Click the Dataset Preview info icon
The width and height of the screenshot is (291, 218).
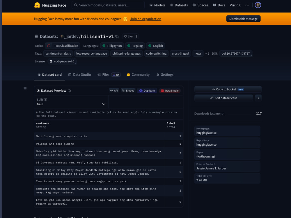[x=69, y=91]
